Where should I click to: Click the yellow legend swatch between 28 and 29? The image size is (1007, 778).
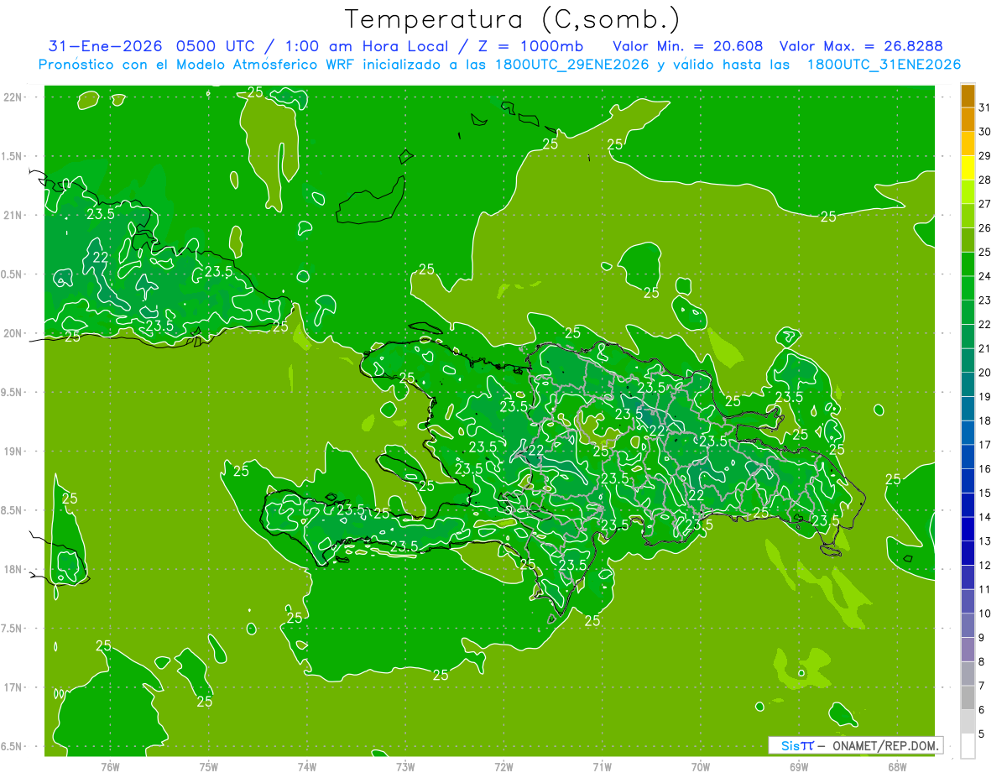[968, 168]
